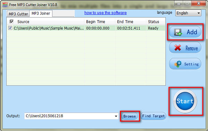Select the MP3 Joiner tab
The height and width of the screenshot is (131, 208).
coord(41,14)
